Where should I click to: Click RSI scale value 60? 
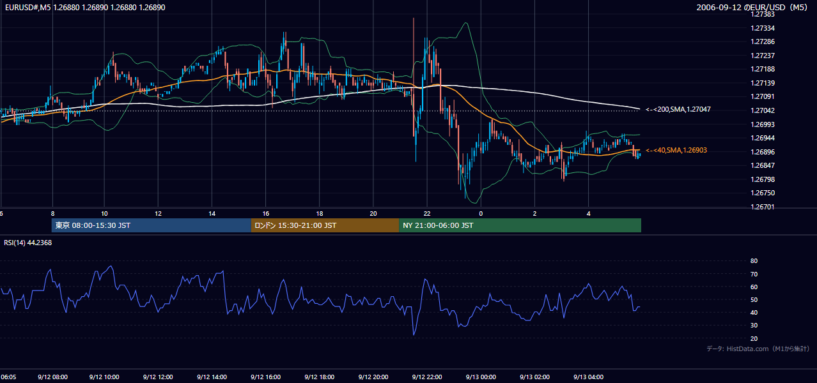[x=754, y=287]
